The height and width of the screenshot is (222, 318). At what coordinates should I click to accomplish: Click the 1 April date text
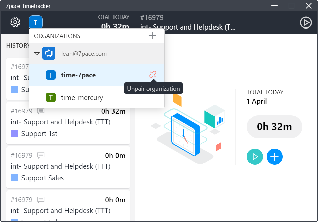257,101
